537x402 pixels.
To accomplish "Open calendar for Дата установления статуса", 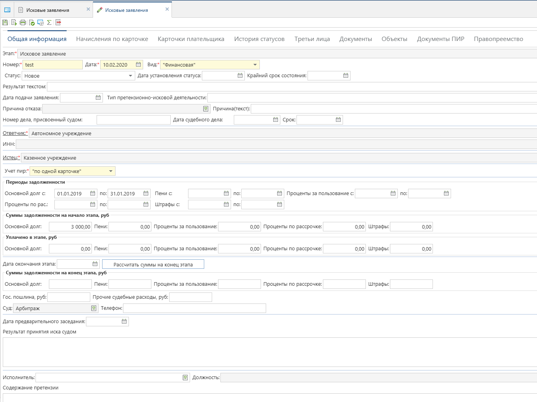I will point(240,76).
